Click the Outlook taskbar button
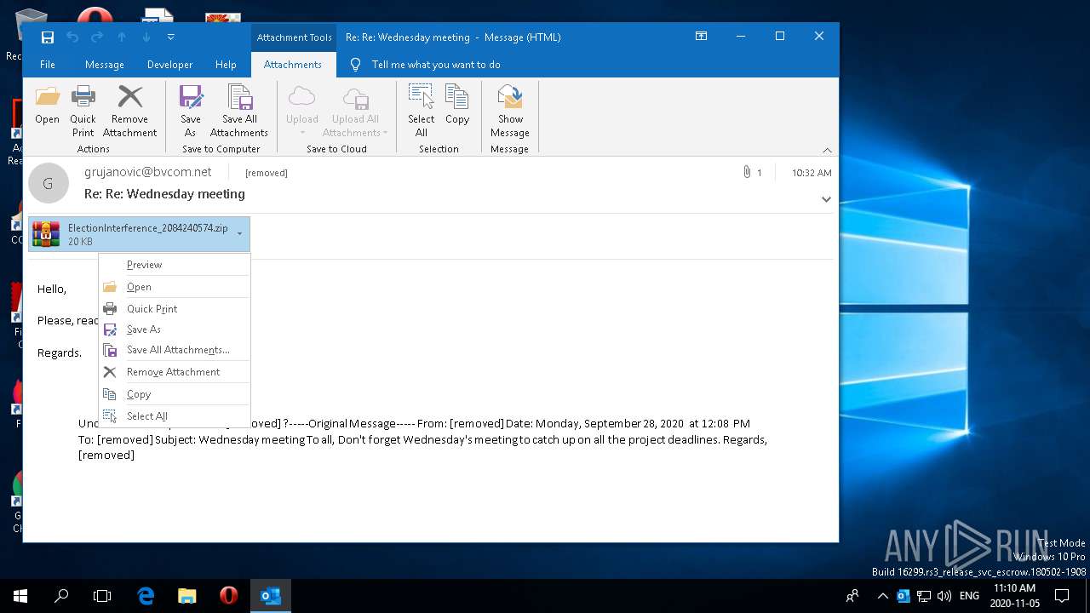Image resolution: width=1090 pixels, height=613 pixels. point(271,596)
